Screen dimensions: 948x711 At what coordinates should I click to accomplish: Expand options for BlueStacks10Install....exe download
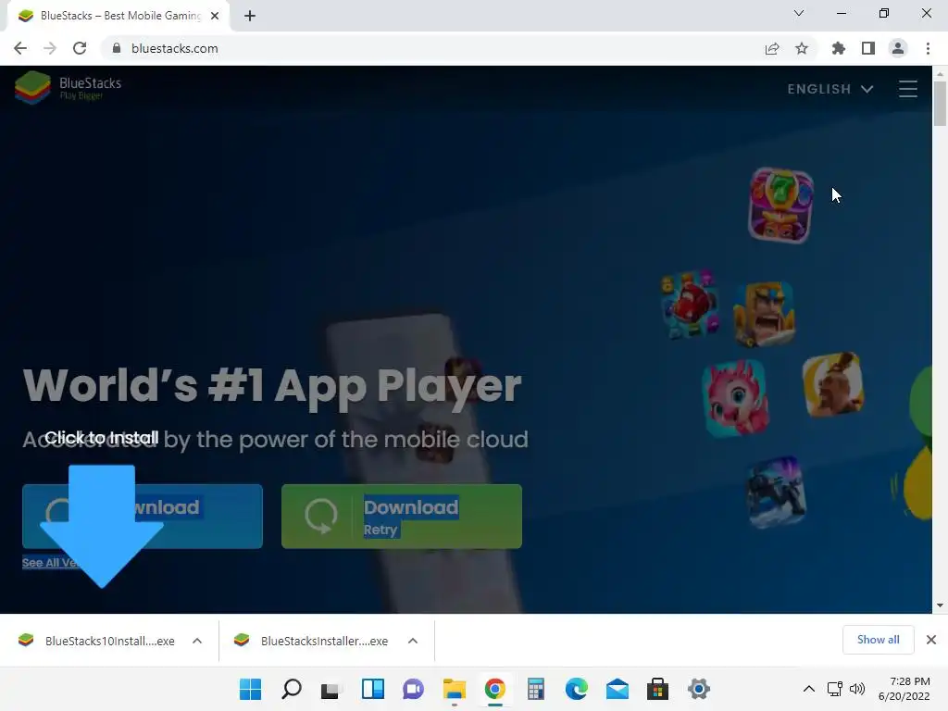tap(197, 641)
